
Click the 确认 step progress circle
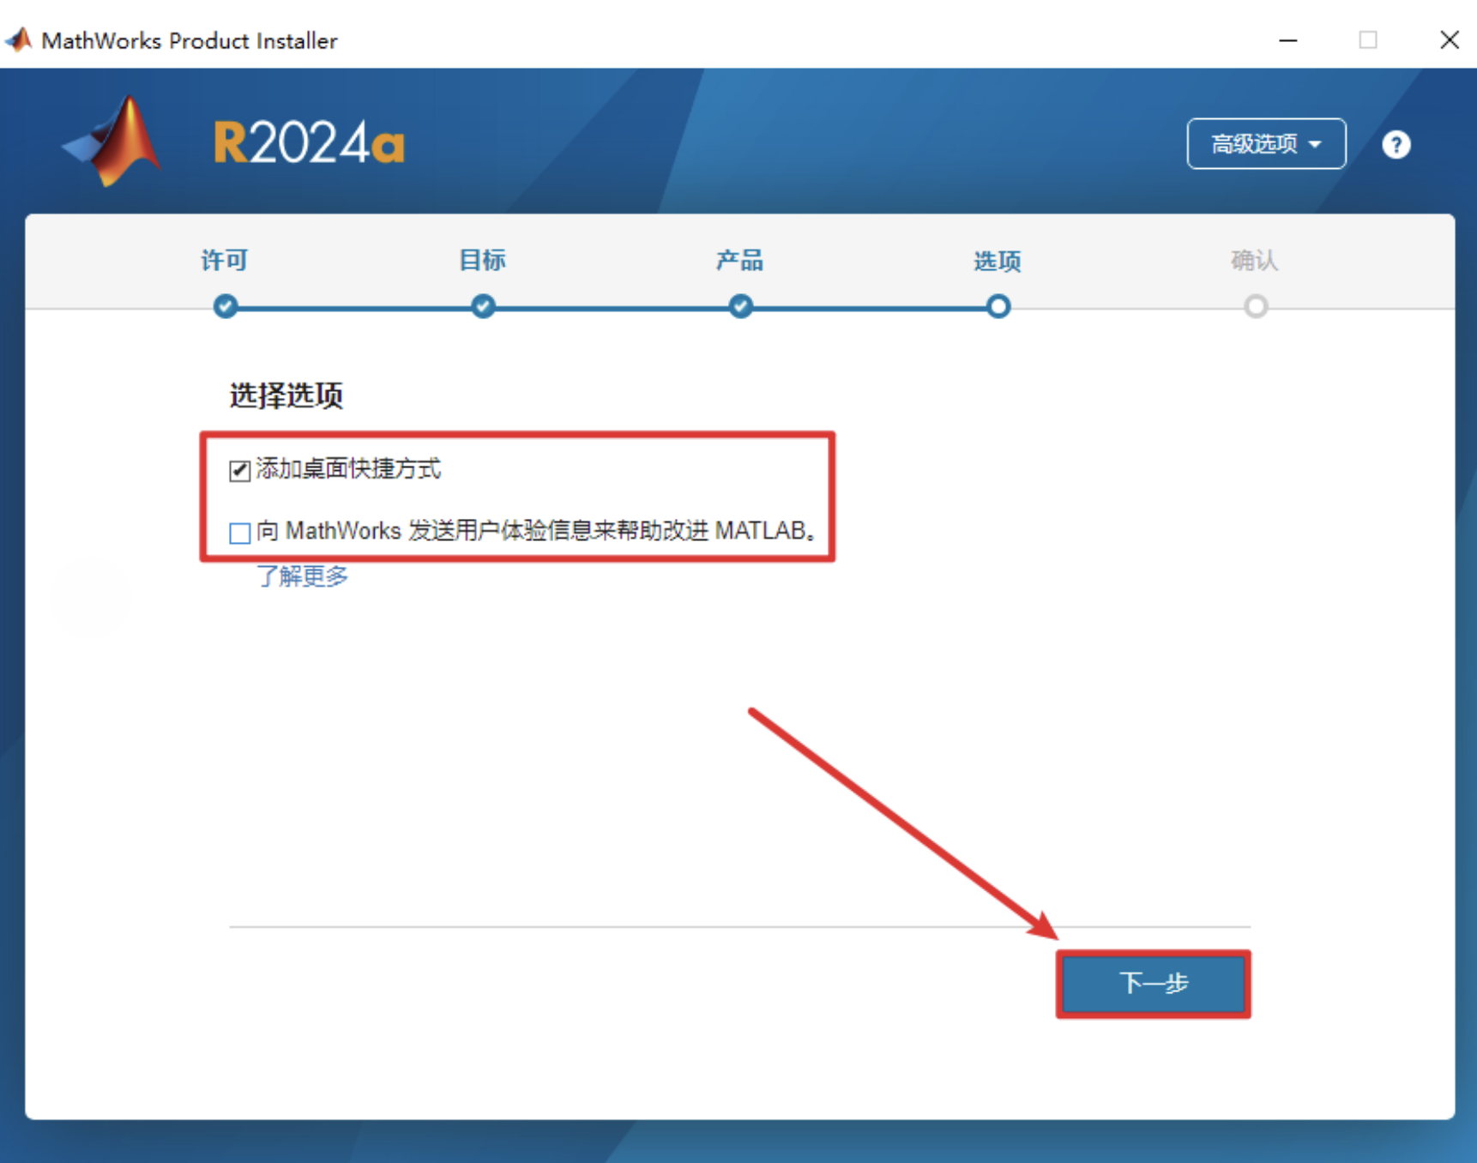[x=1256, y=306]
